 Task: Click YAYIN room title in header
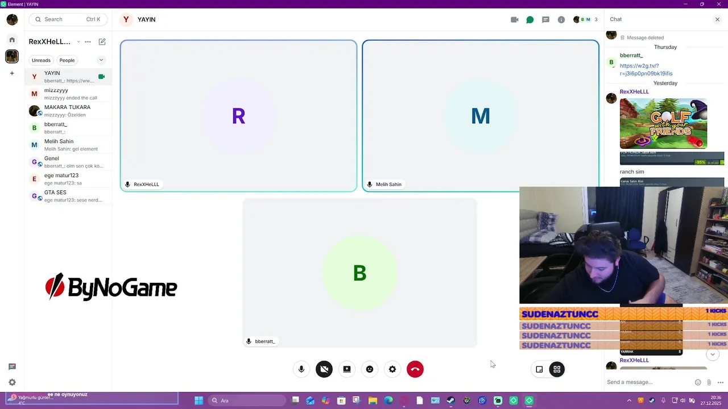[x=146, y=19]
